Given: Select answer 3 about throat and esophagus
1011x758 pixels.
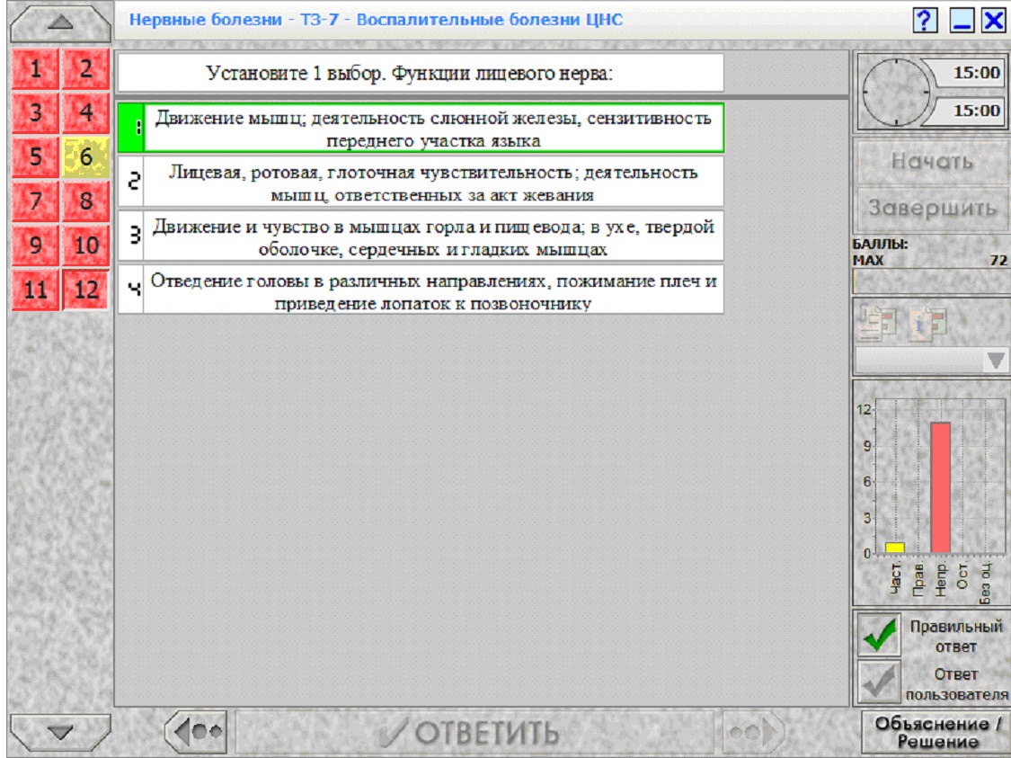Looking at the screenshot, I should (421, 237).
